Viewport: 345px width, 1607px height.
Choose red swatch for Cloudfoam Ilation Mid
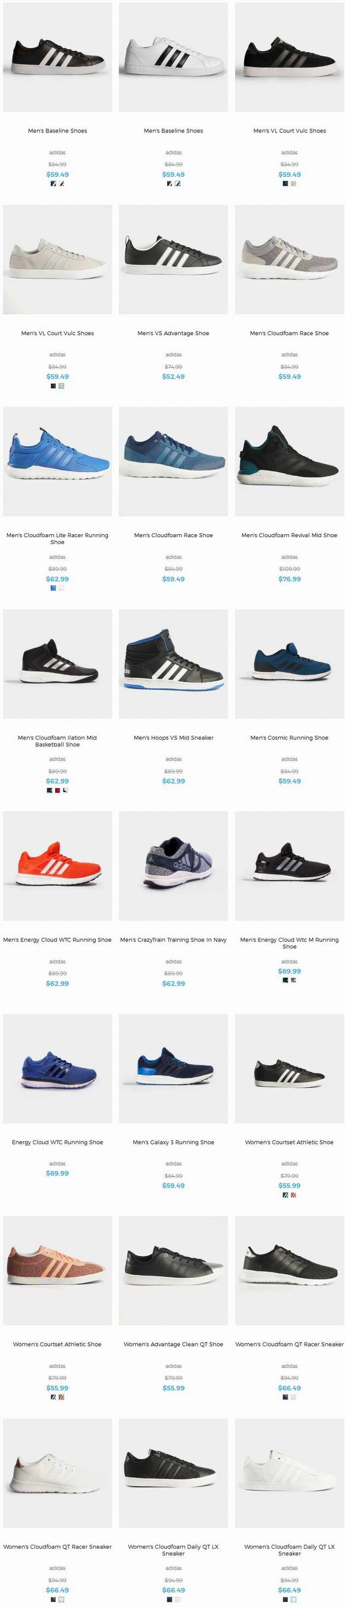point(57,790)
